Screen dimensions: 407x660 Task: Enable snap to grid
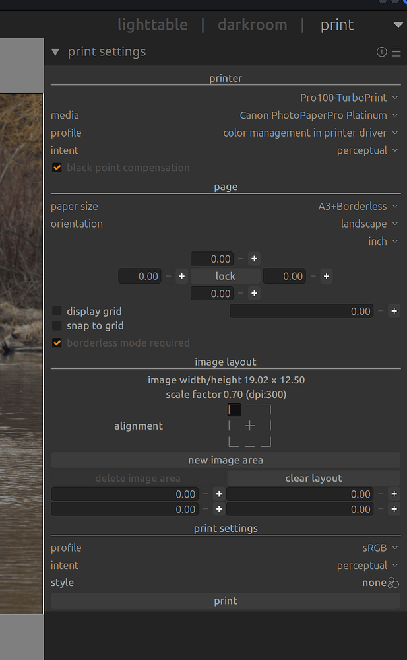57,325
